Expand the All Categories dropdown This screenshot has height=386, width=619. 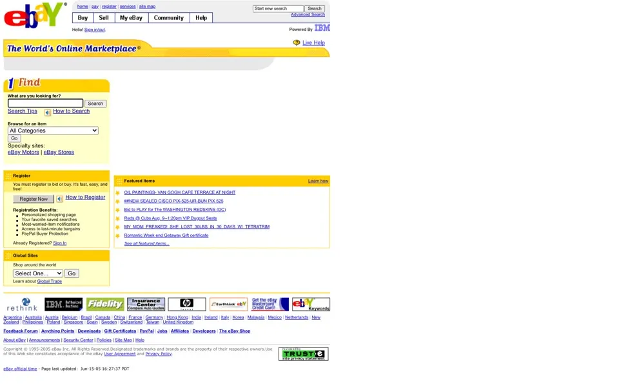[53, 131]
